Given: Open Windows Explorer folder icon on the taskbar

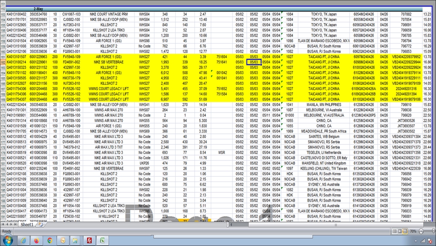Looking at the screenshot, I should tap(75, 241).
